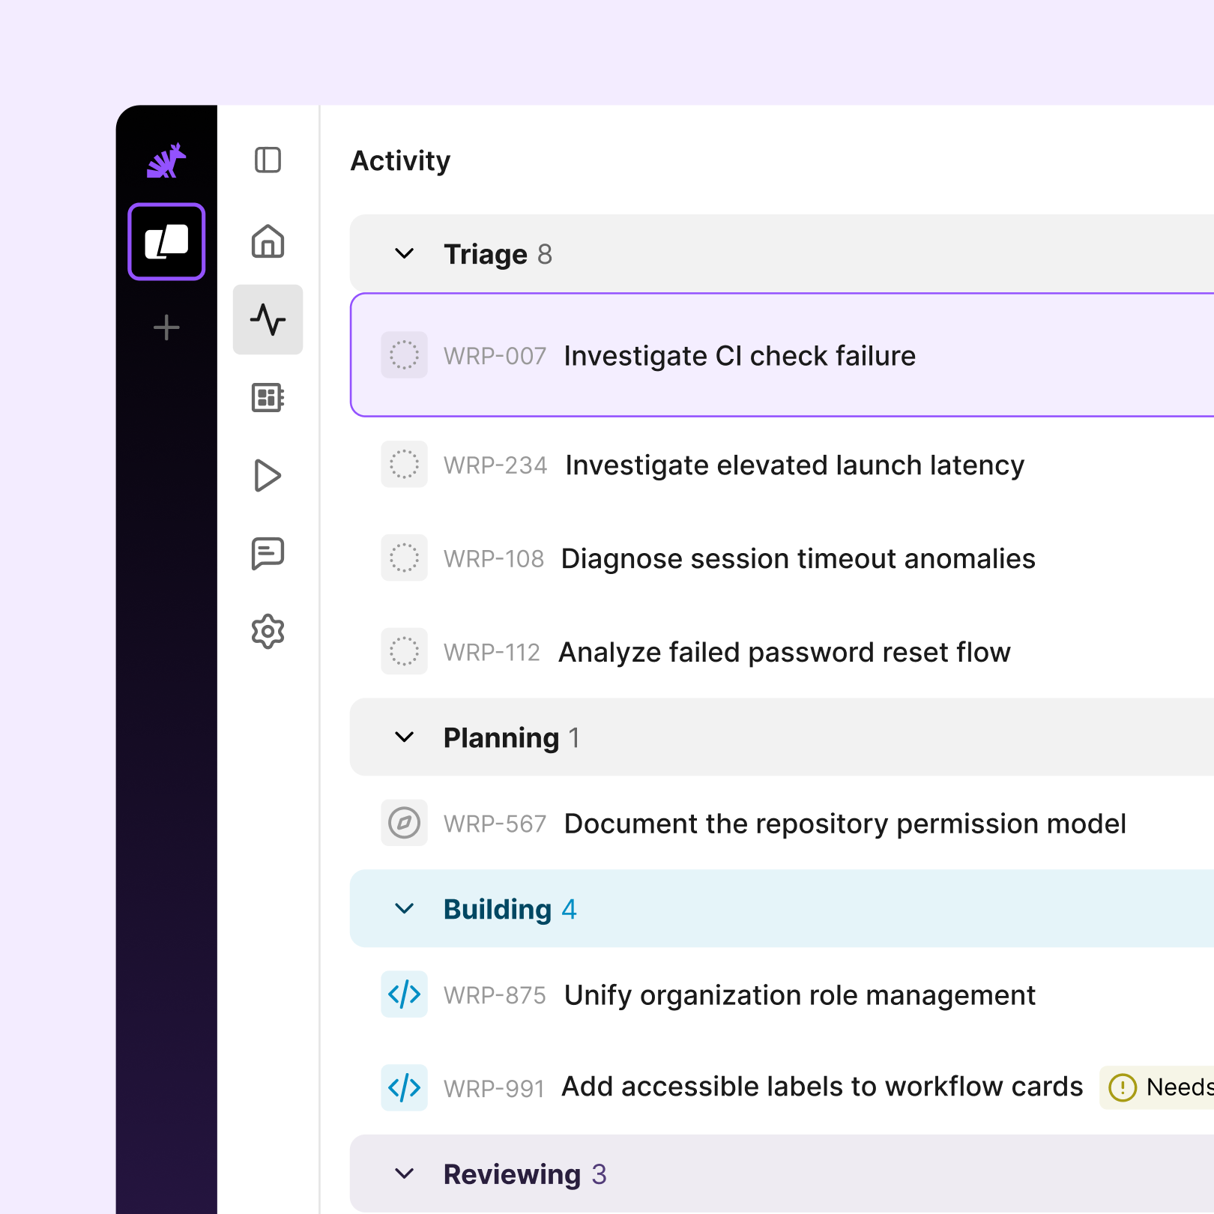Toggle the sidebar panel icon
This screenshot has height=1214, width=1214.
[268, 160]
